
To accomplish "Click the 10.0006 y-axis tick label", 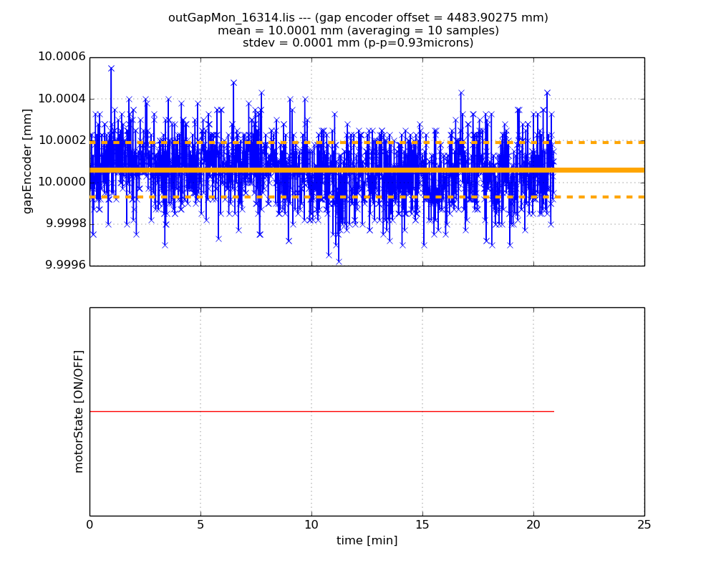I will point(62,57).
